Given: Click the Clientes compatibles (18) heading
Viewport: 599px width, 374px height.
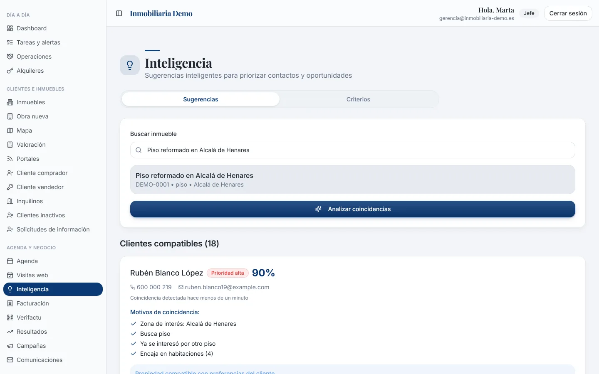Looking at the screenshot, I should [x=169, y=244].
